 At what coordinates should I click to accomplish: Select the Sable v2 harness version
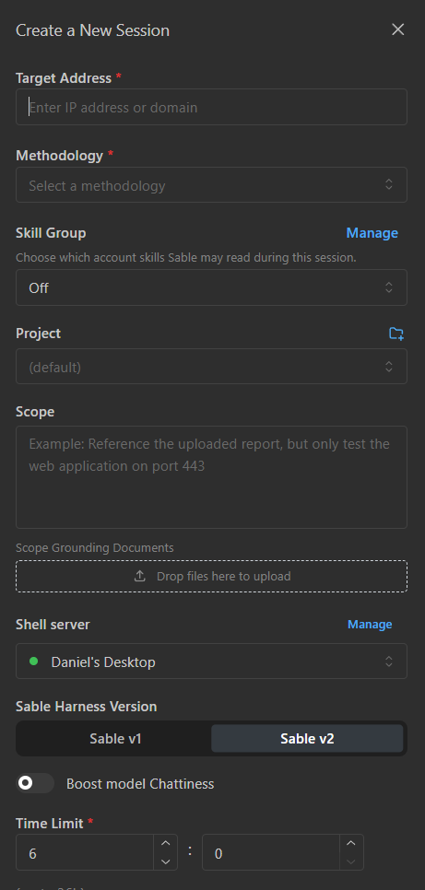point(307,739)
